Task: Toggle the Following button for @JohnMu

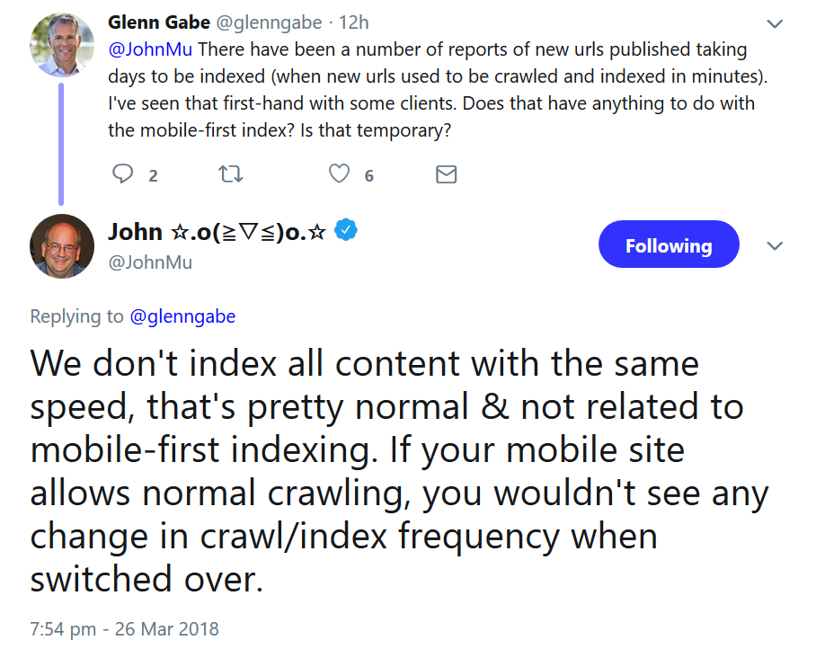Action: 668,245
